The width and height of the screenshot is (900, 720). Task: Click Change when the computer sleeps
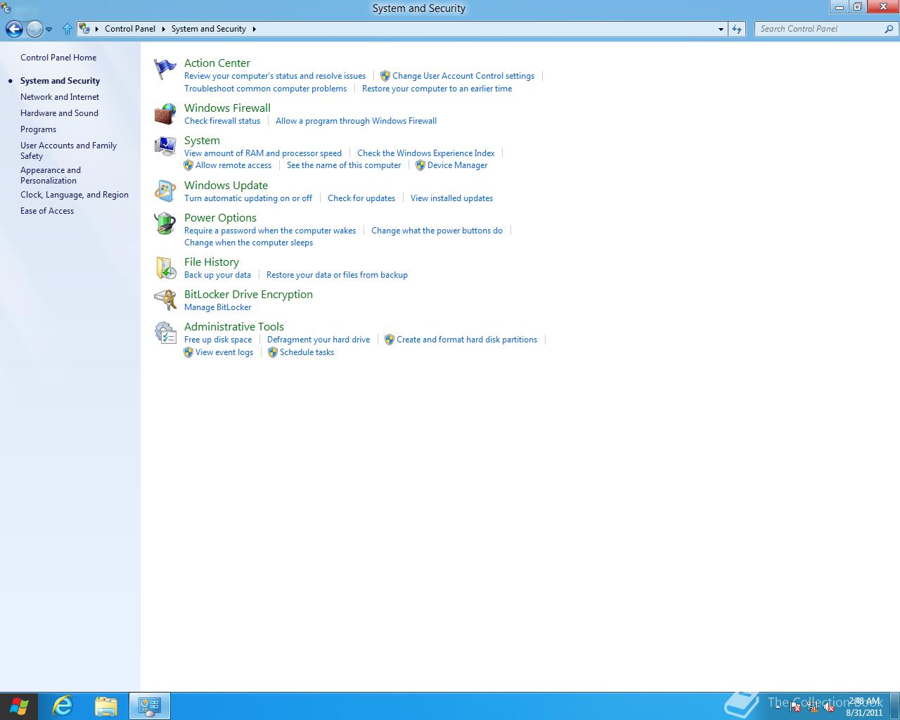pos(248,243)
